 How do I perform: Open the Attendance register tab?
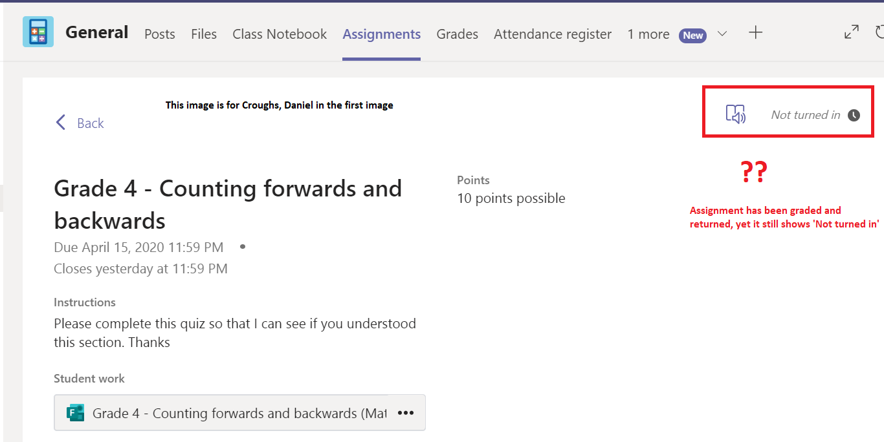[553, 34]
